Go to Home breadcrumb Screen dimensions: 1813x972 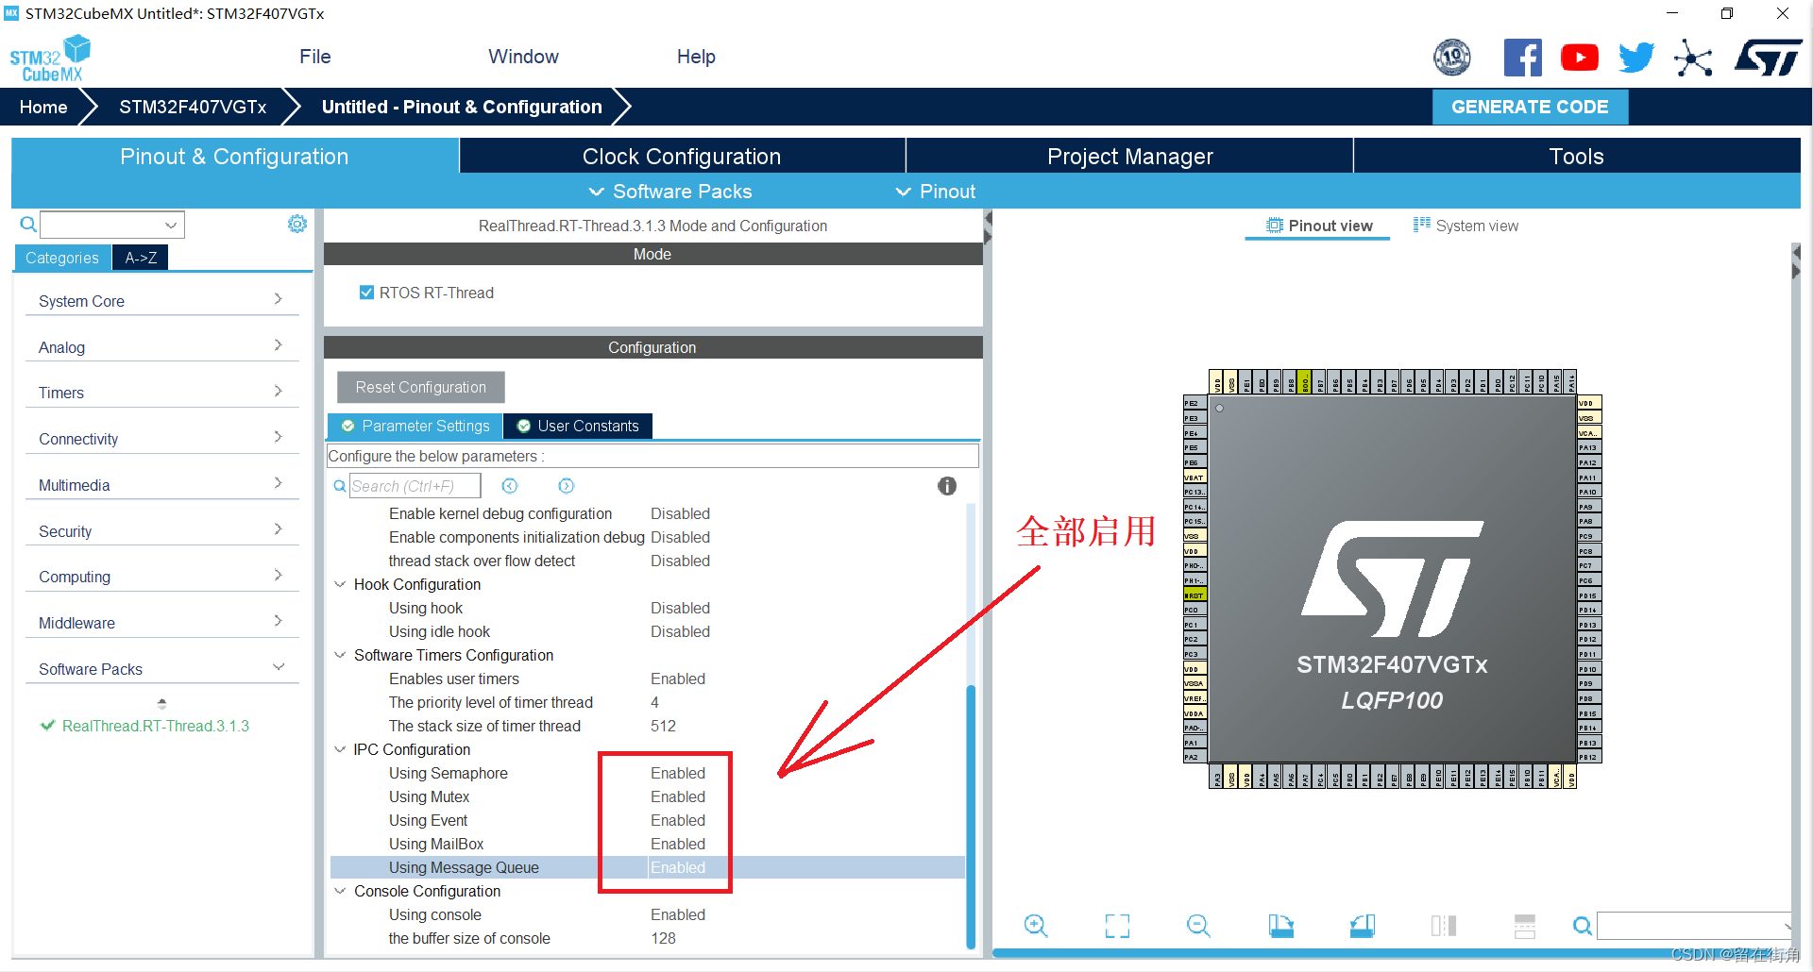[x=43, y=107]
